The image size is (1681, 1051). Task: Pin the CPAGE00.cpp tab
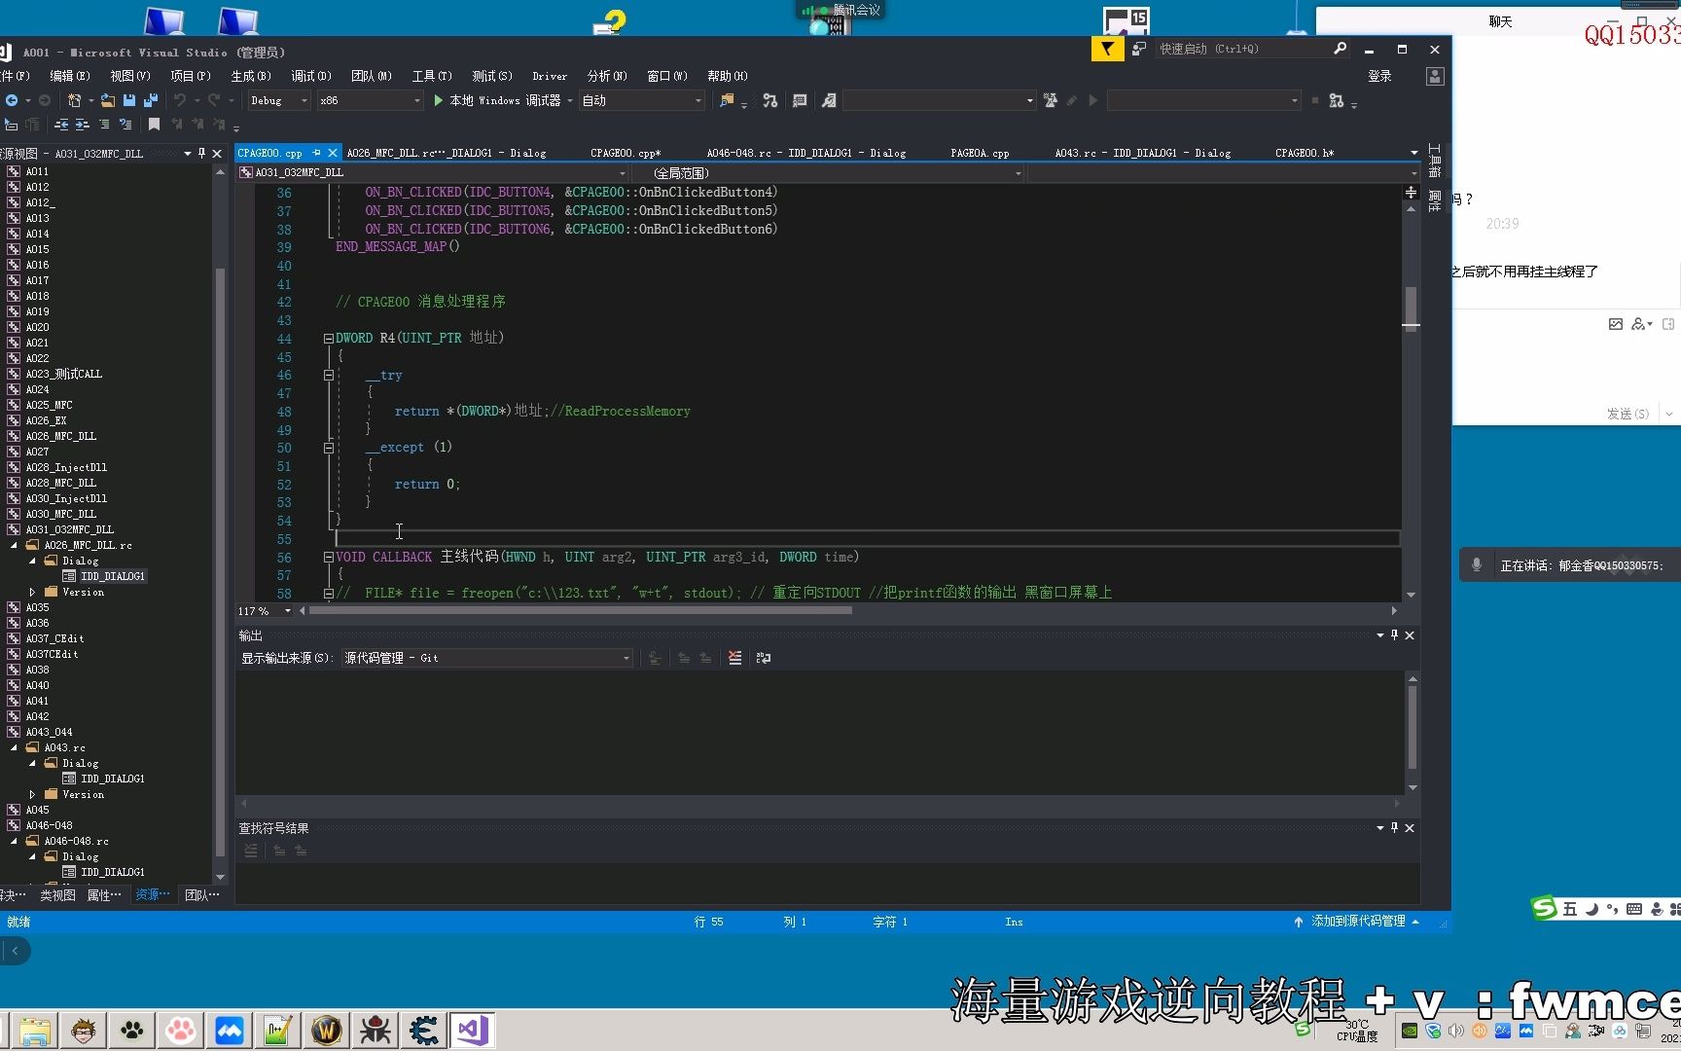point(316,153)
